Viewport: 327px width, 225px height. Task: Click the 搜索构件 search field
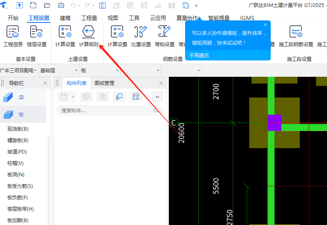[x=110, y=111]
